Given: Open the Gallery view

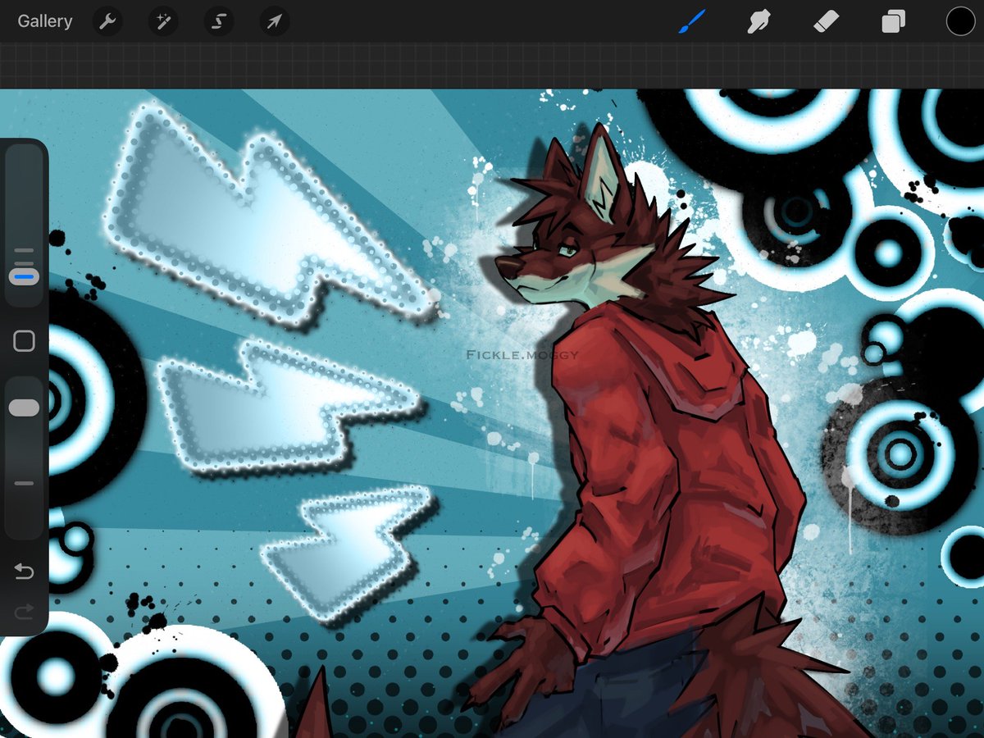Looking at the screenshot, I should (x=45, y=21).
